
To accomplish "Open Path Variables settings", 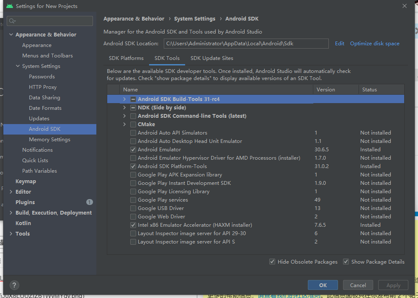I will click(x=39, y=171).
